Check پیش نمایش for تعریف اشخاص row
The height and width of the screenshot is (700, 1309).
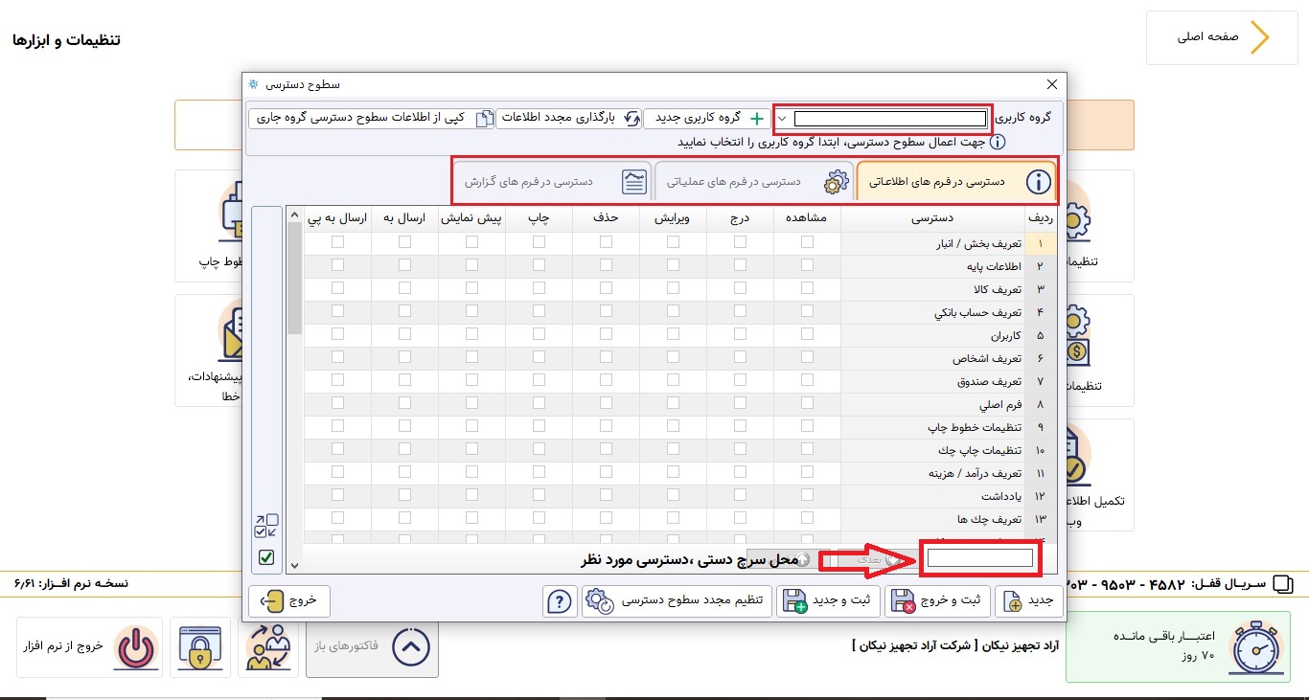coord(471,357)
